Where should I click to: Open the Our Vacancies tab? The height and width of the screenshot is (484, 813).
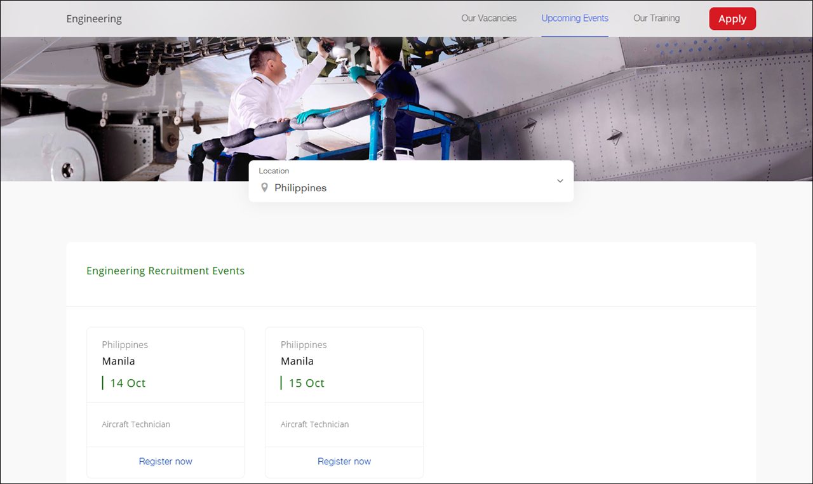488,18
